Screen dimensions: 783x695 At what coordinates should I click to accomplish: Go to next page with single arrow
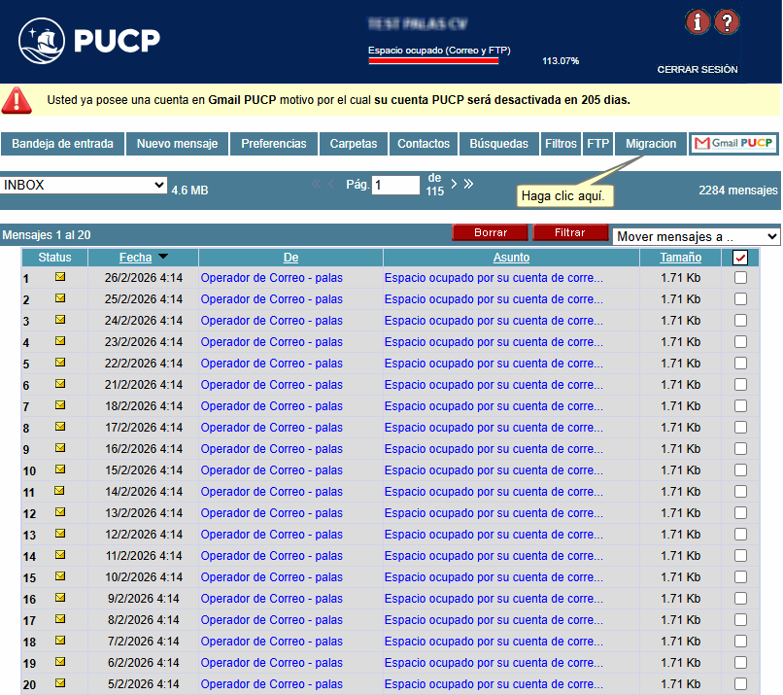453,185
